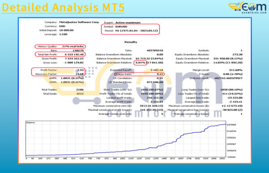Image resolution: width=269 pixels, height=173 pixels.
Task: Click Loss Trades value "411 (19.52%)"
Action: click(232, 94)
